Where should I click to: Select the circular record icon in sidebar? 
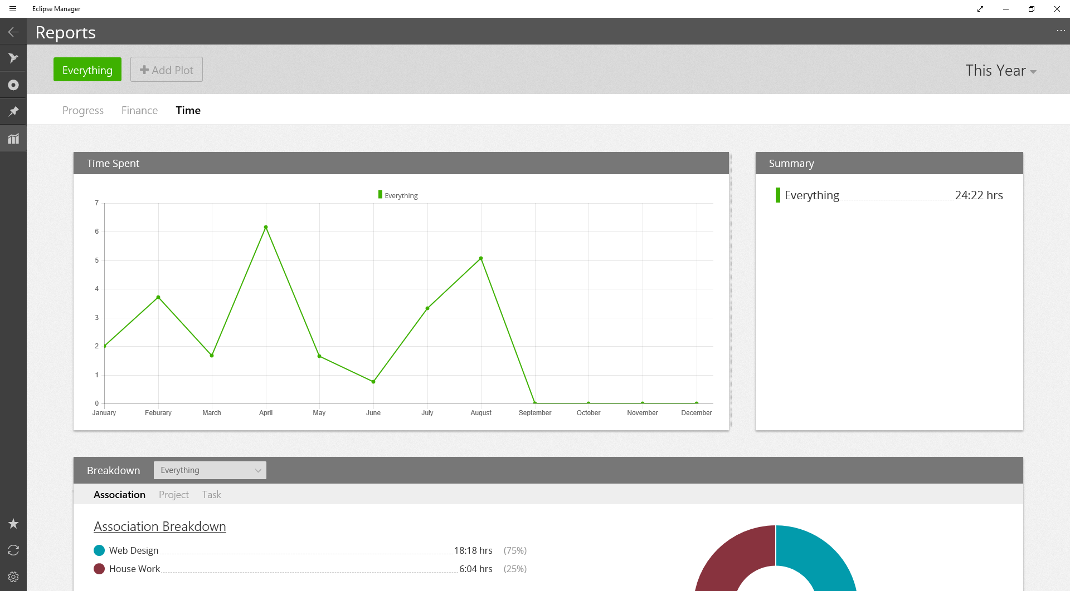(x=13, y=85)
